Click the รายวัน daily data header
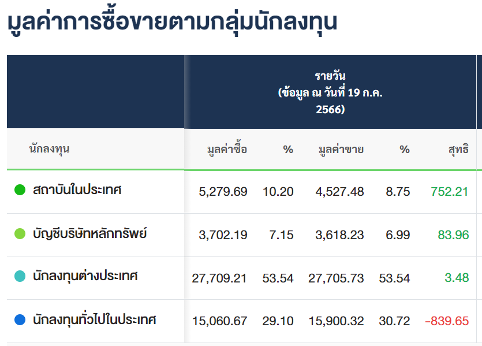This screenshot has height=346, width=482. pos(330,92)
